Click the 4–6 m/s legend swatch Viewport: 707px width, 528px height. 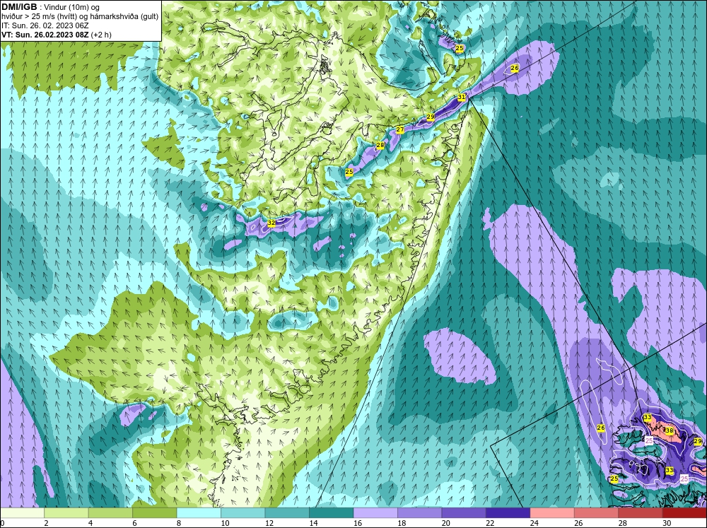tap(110, 512)
